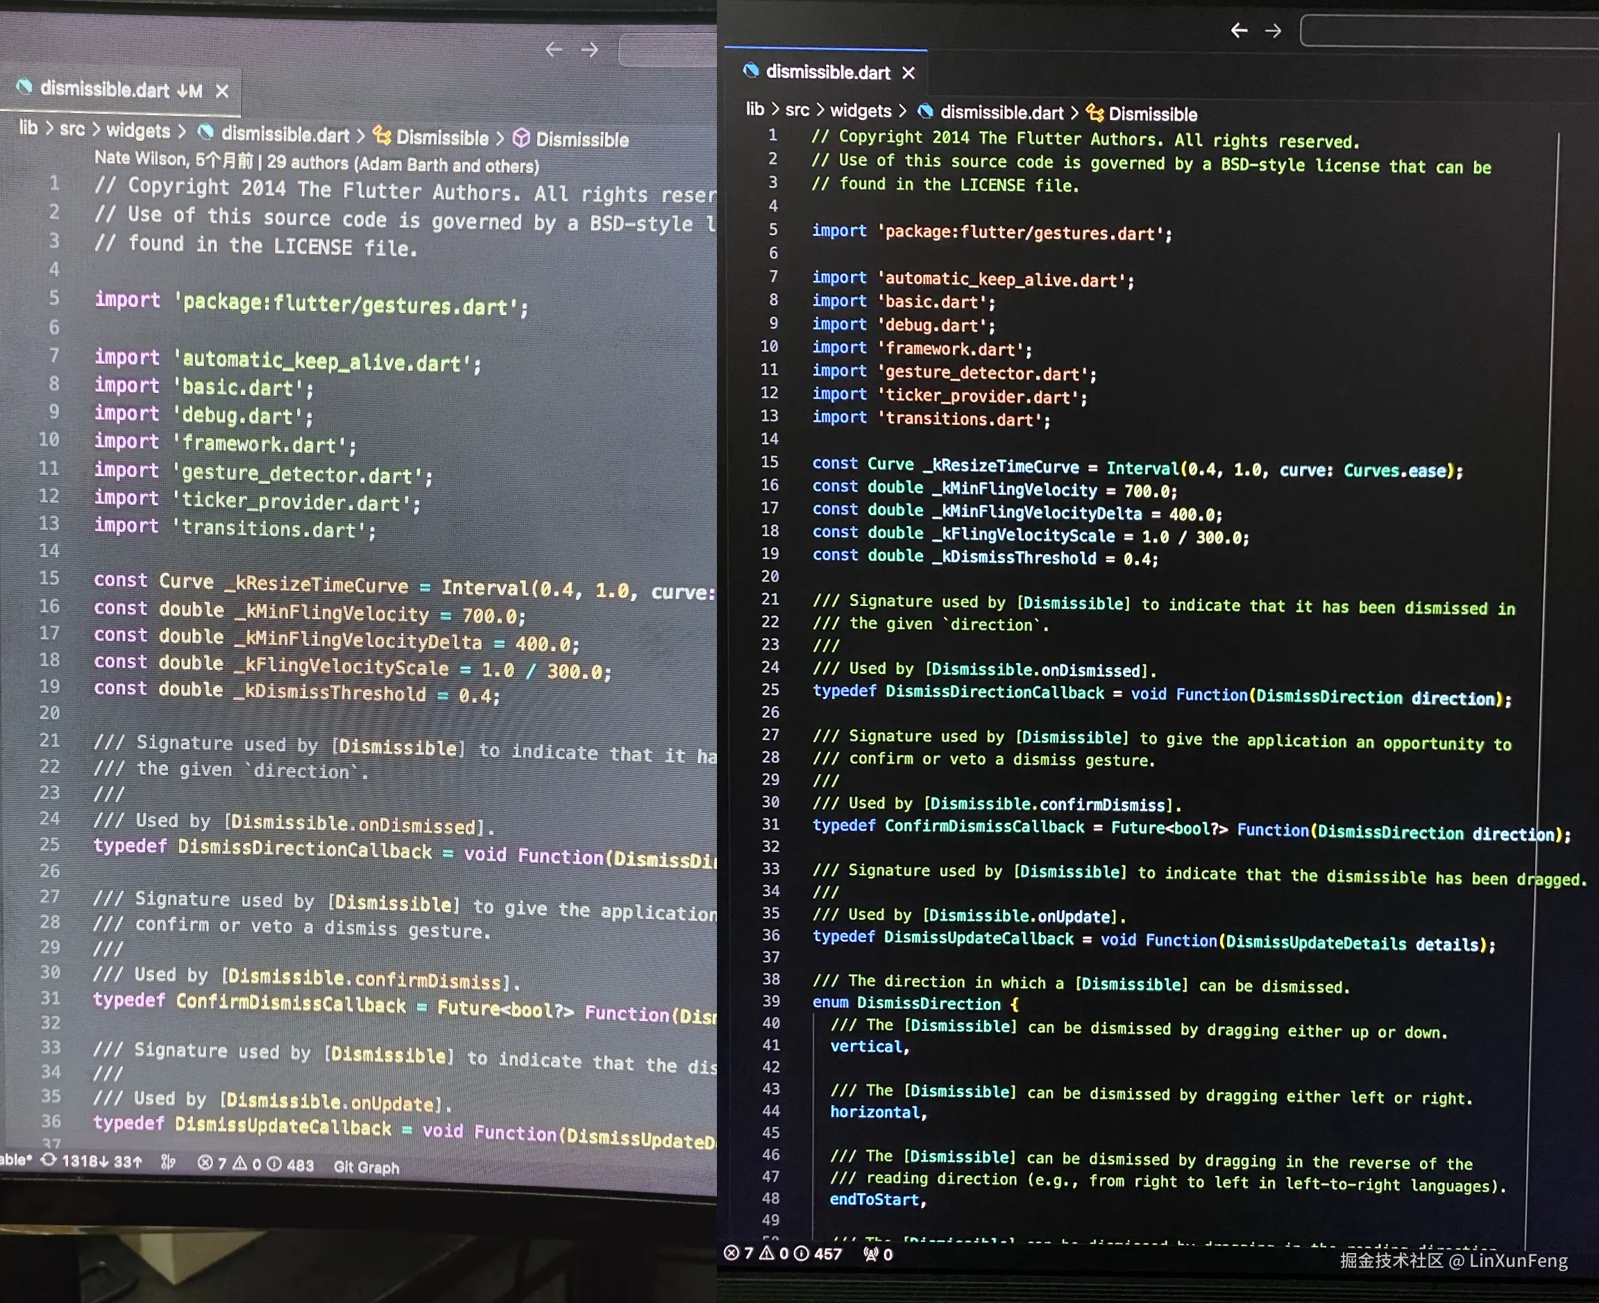Click the source control graph icon beside sync count
The image size is (1599, 1303).
168,1162
